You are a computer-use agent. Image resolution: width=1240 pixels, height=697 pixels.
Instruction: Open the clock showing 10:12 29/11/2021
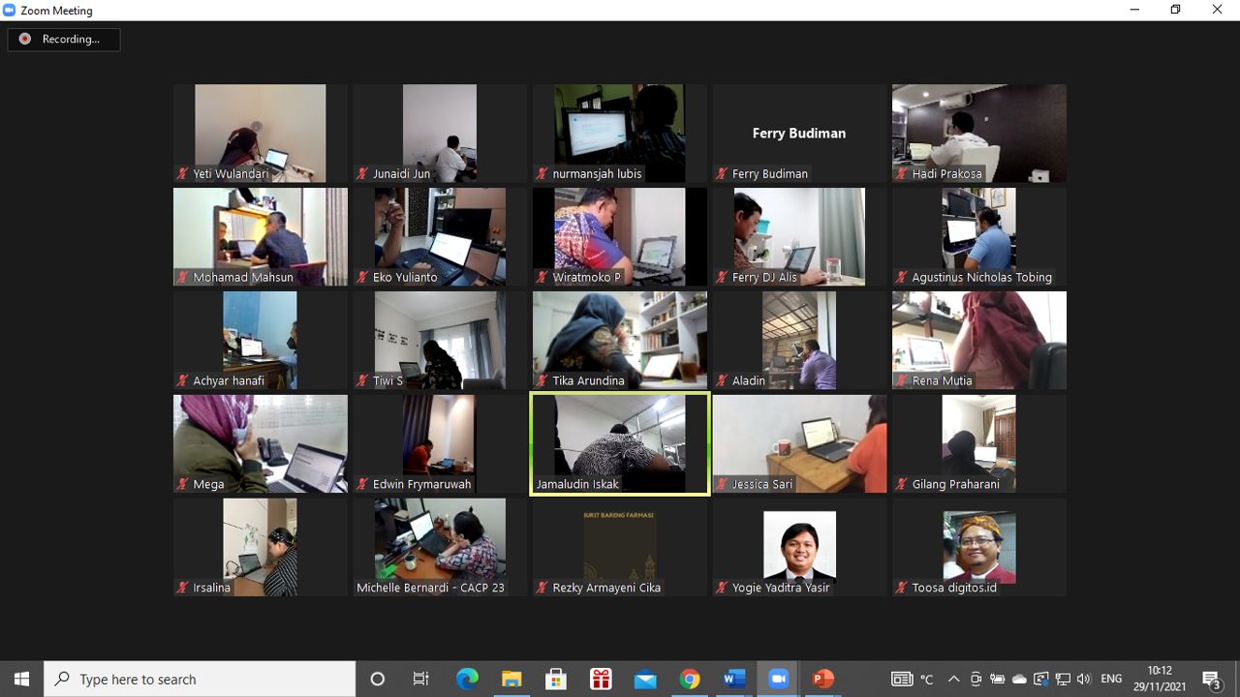(x=1160, y=679)
